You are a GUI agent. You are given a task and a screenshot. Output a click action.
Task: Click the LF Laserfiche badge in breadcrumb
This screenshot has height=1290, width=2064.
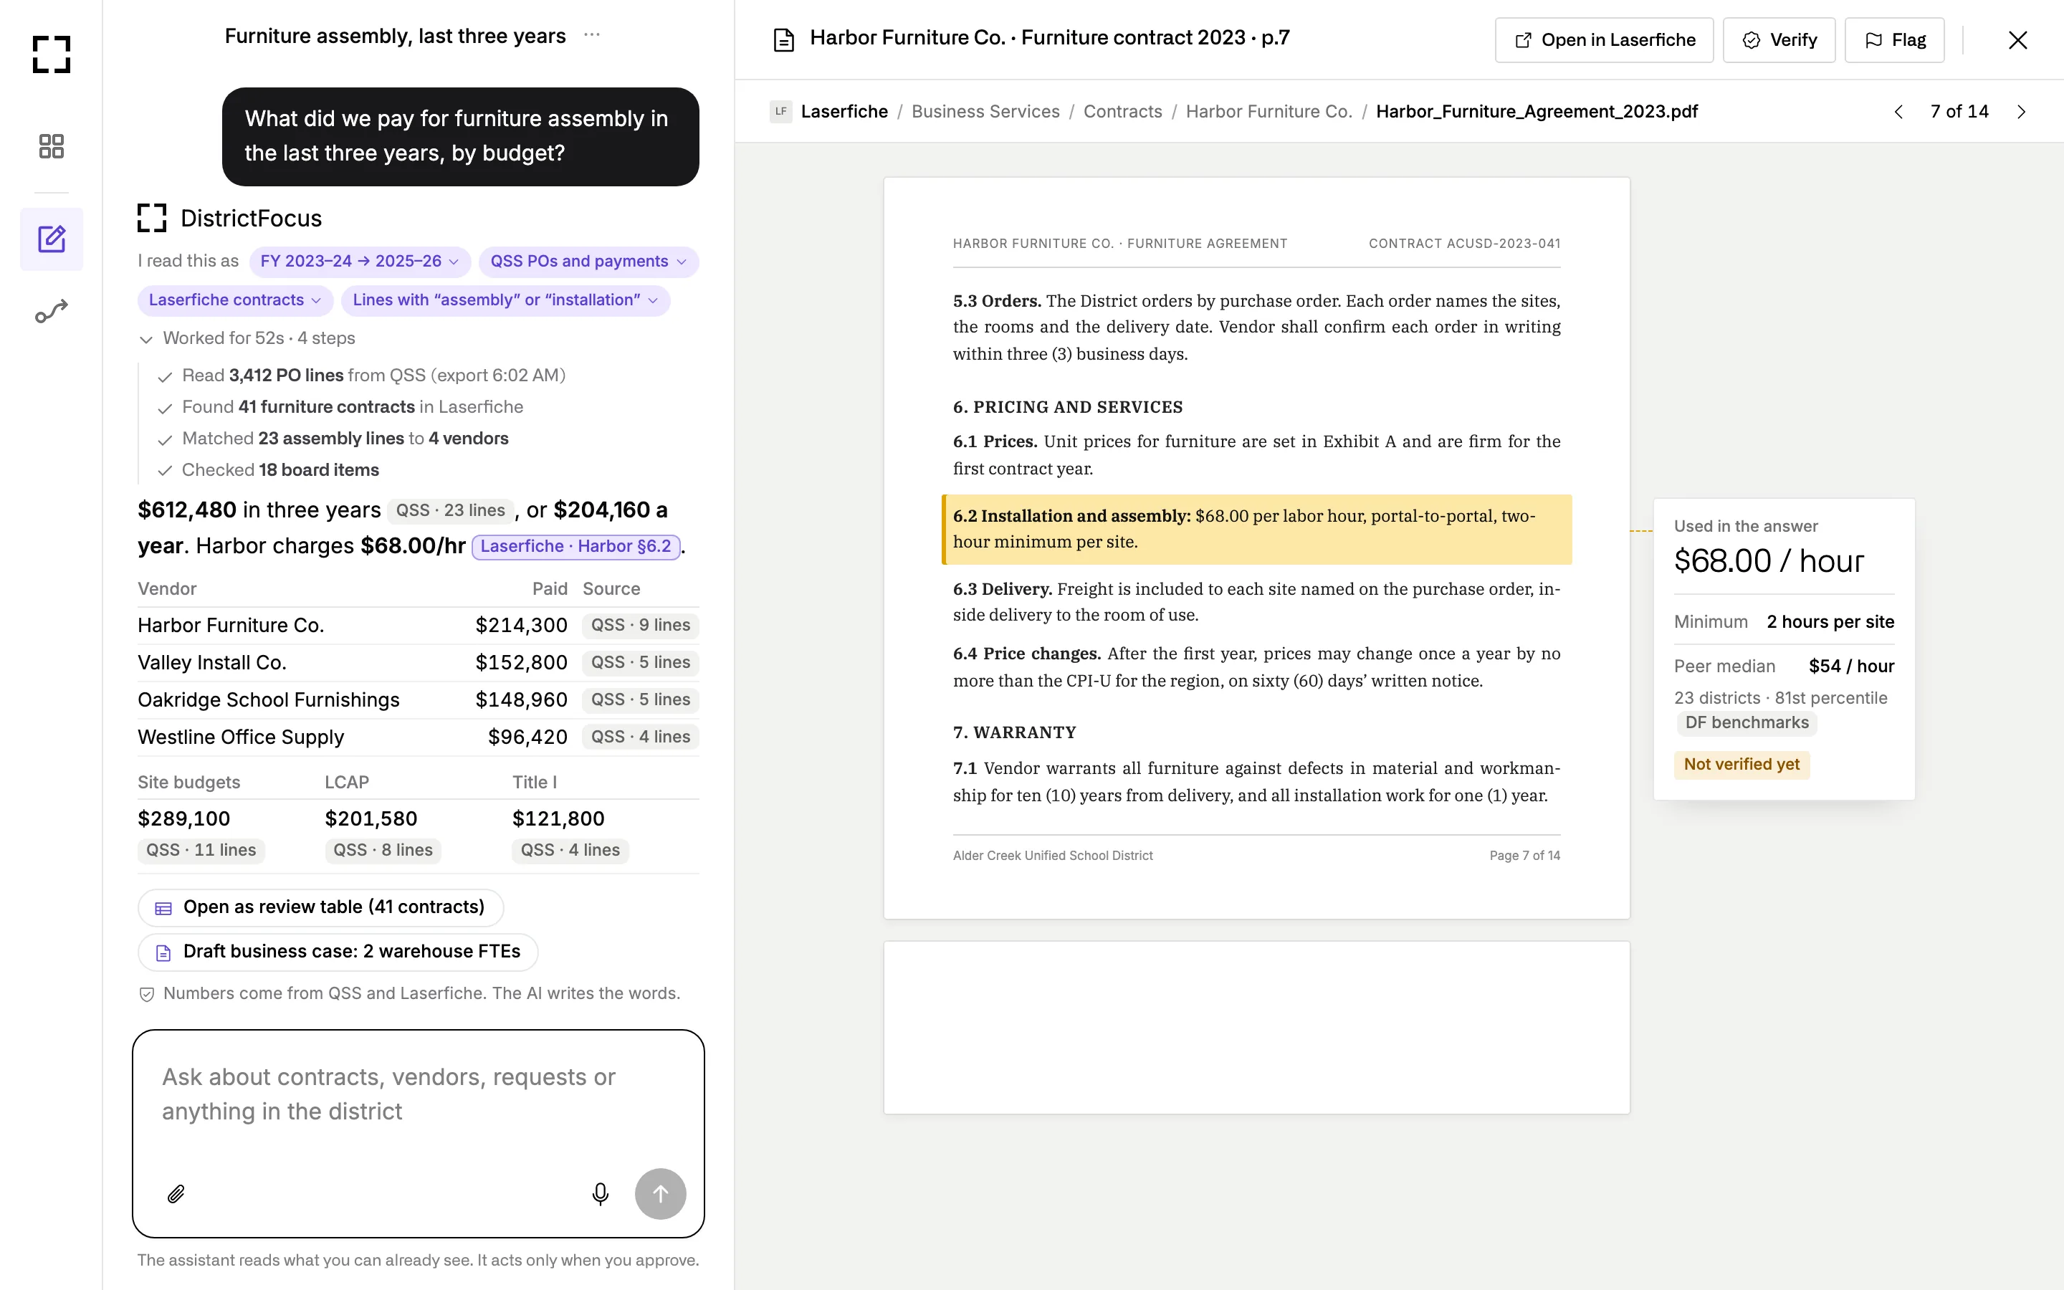(780, 112)
